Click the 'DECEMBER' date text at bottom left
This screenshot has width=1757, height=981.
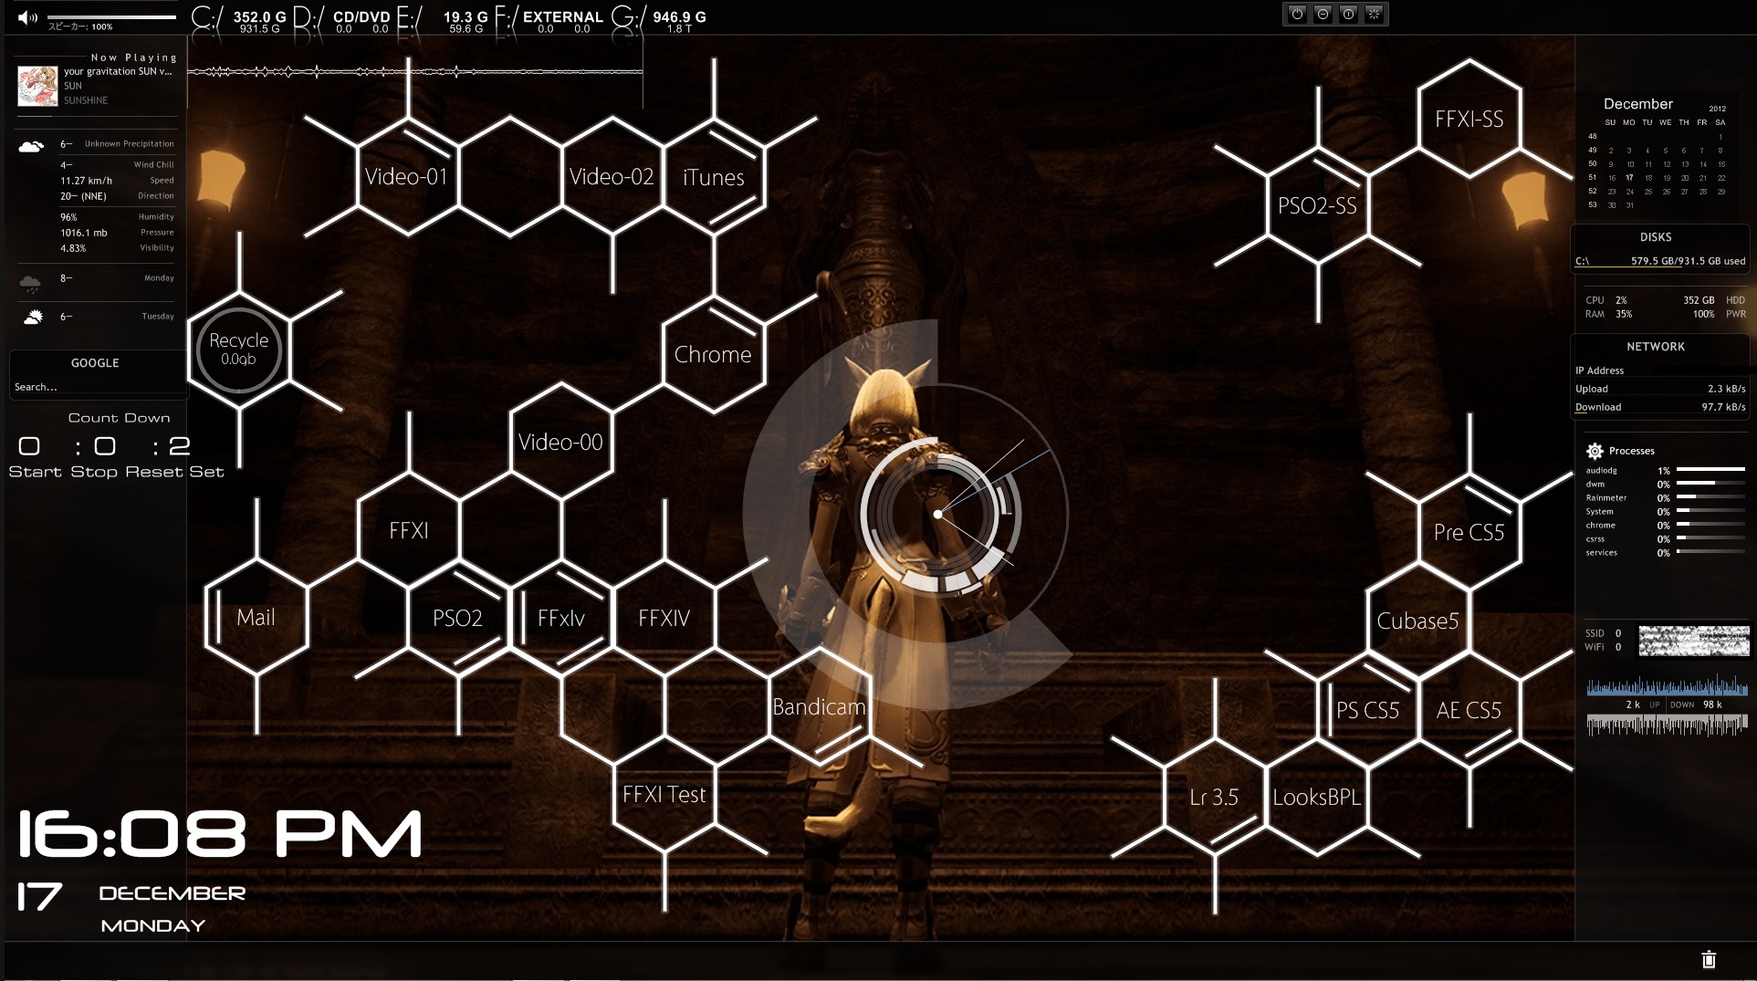172,893
